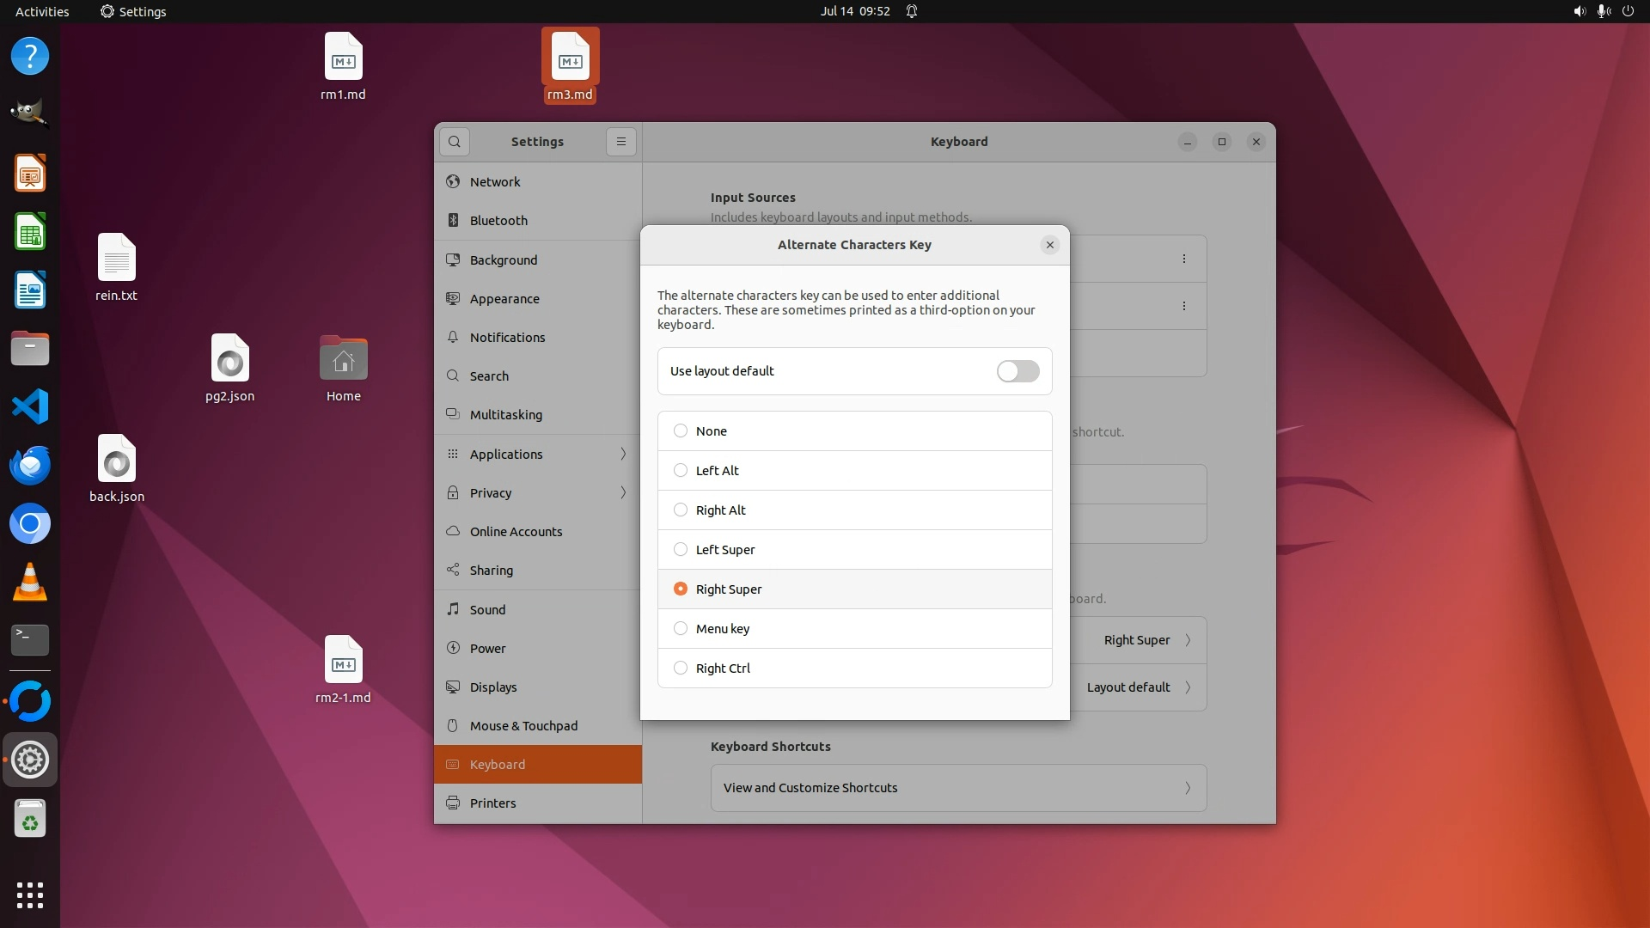The width and height of the screenshot is (1650, 928).
Task: Open the Mouse & Touchpad settings panel
Action: 523,726
